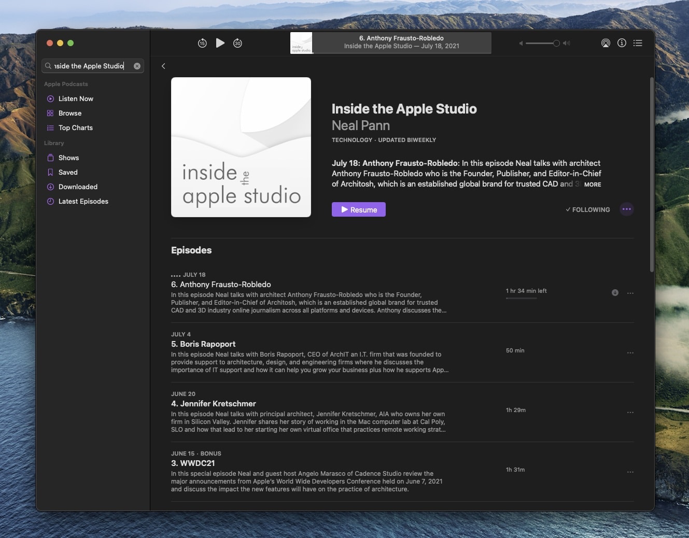Click the now playing title display

pyautogui.click(x=402, y=43)
